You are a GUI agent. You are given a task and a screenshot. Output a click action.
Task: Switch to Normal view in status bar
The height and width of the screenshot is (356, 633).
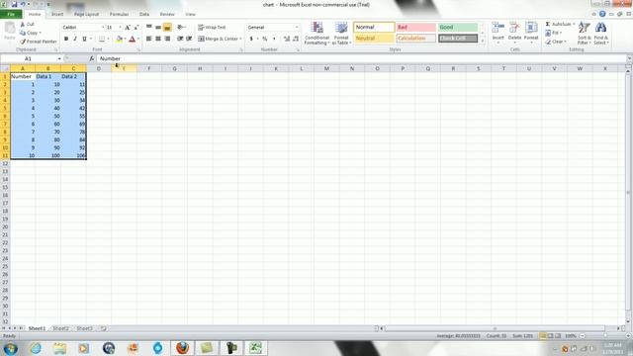click(x=543, y=336)
